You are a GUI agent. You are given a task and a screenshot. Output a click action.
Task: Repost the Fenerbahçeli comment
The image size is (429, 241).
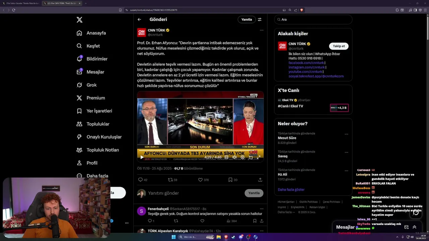click(176, 221)
